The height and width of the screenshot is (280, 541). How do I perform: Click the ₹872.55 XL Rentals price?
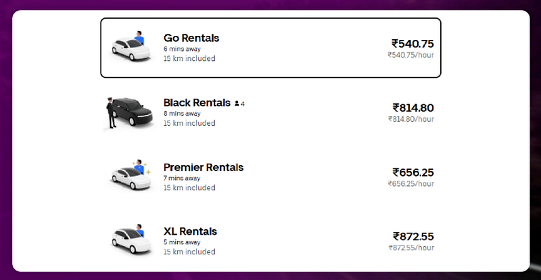coord(413,237)
